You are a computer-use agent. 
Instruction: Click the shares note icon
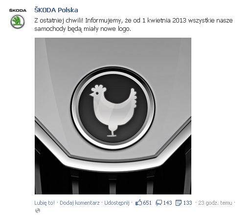[x=179, y=203]
